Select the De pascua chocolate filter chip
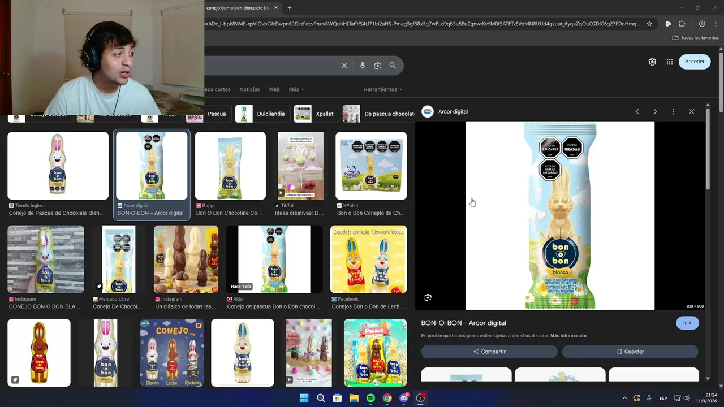Screen dimensions: 724x407 point(379,114)
